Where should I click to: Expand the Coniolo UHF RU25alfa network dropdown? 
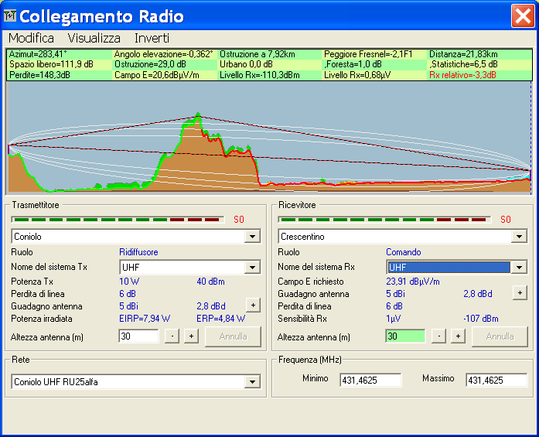(x=252, y=382)
